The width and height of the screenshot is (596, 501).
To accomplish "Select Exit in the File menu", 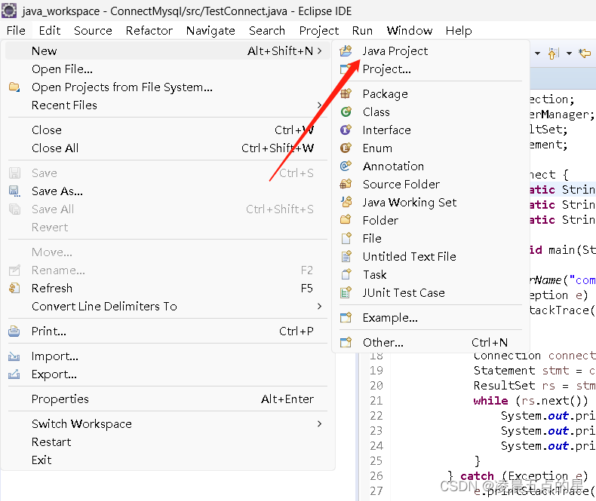I will (x=166, y=460).
